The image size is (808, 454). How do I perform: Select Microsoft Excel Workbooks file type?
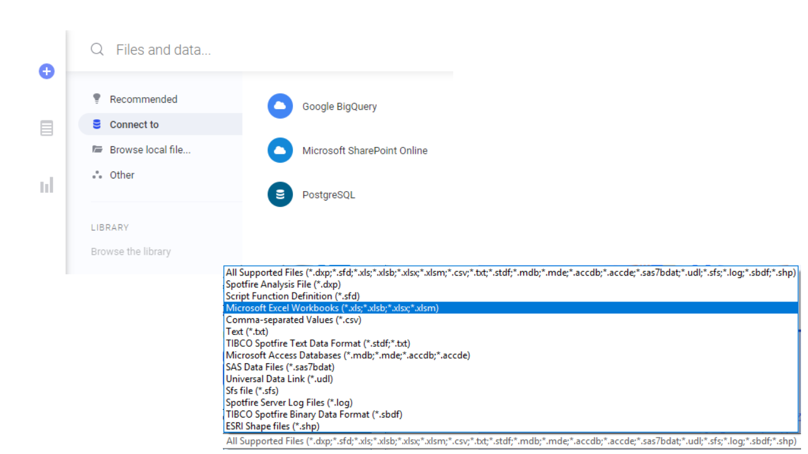pos(511,308)
